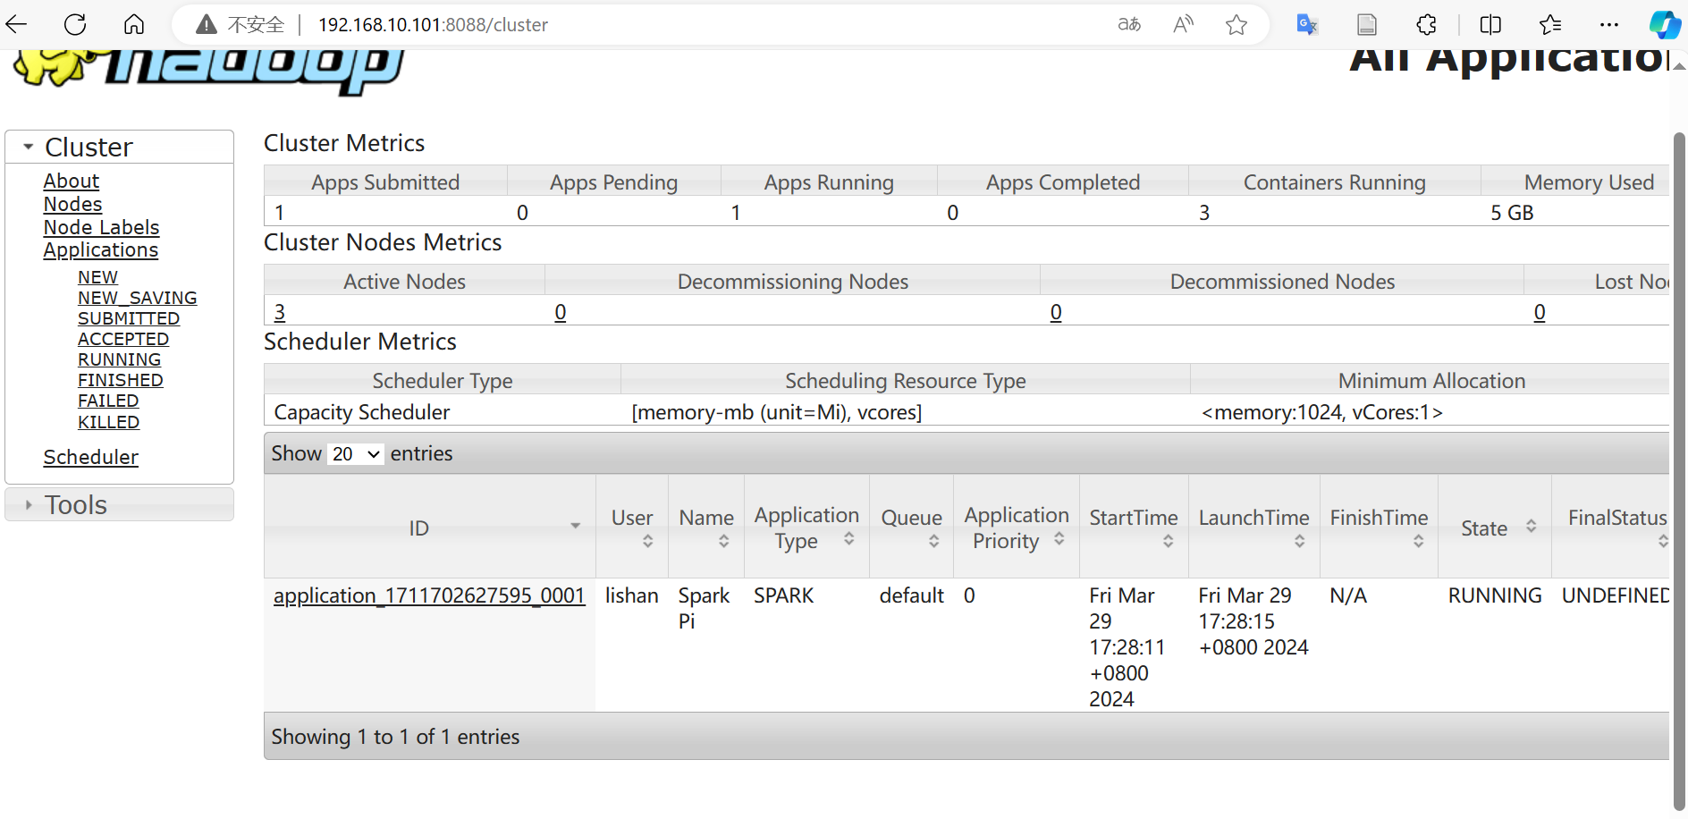Open browser settings ellipsis menu
This screenshot has width=1688, height=819.
pyautogui.click(x=1609, y=24)
